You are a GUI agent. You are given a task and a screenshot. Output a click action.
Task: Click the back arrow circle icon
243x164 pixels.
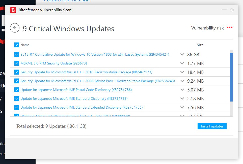(15, 28)
